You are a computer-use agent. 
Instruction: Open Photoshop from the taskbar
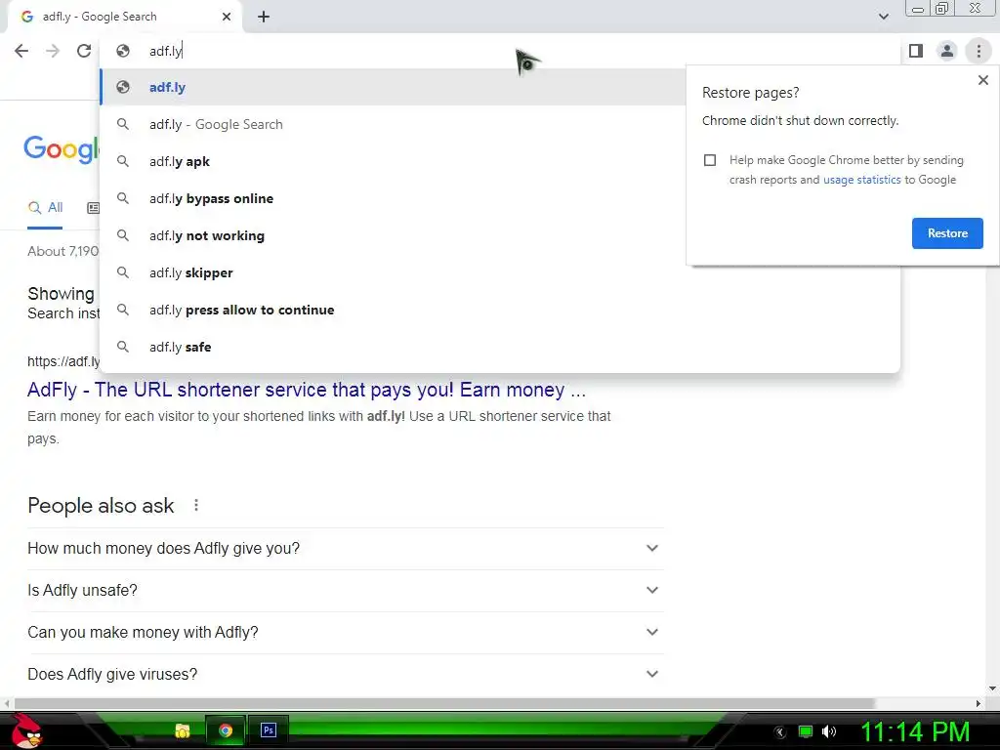tap(269, 730)
